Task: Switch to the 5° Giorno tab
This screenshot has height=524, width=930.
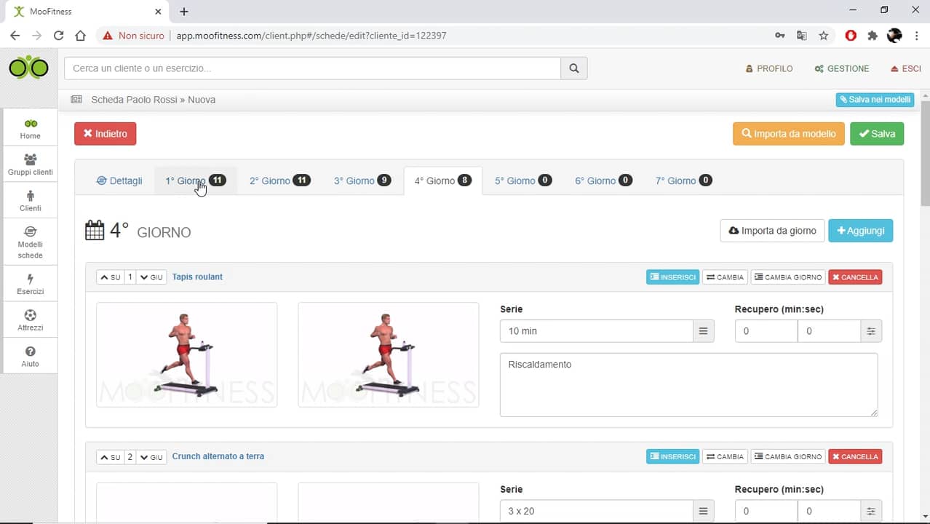Action: [523, 180]
